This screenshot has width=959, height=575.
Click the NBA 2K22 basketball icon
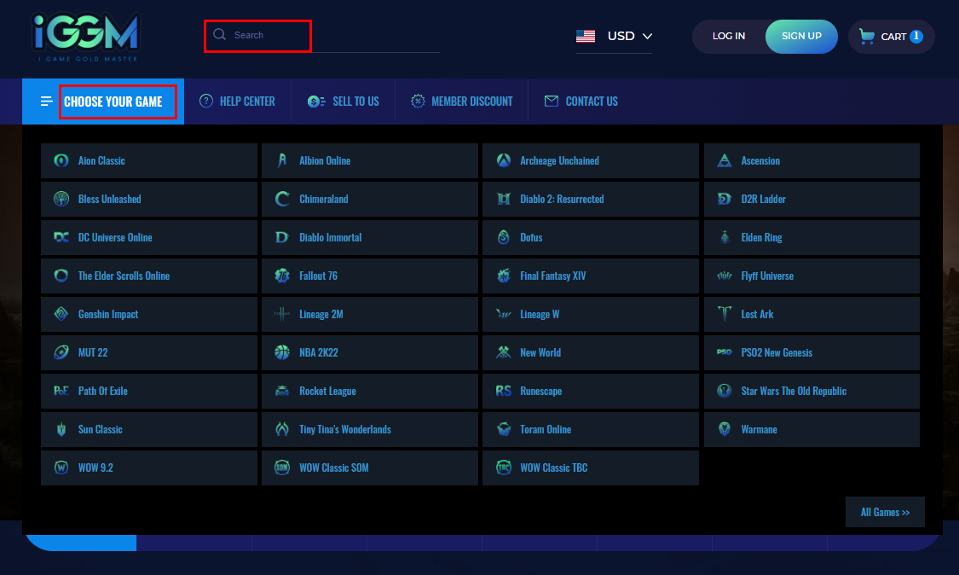pyautogui.click(x=282, y=352)
